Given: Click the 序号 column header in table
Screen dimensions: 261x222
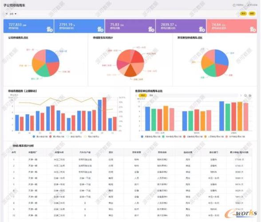Looking at the screenshot, I should tap(13, 152).
